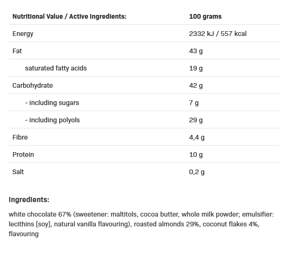Select the Fibre row label
The width and height of the screenshot is (286, 253).
tap(20, 137)
